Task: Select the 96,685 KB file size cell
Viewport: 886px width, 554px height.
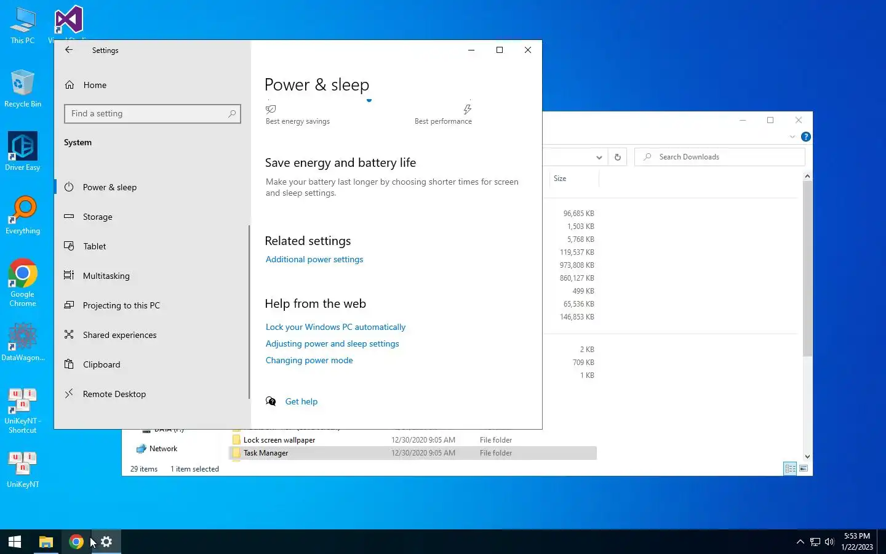Action: 578,214
